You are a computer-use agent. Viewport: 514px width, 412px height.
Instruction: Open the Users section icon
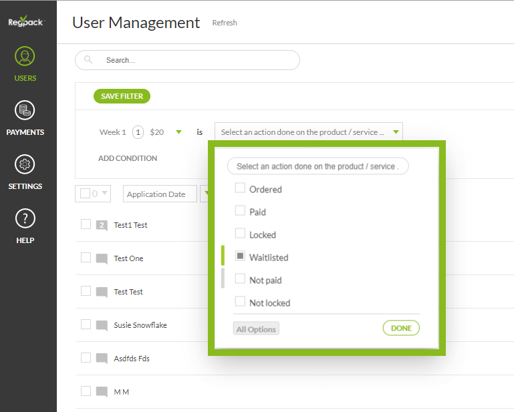coord(25,56)
